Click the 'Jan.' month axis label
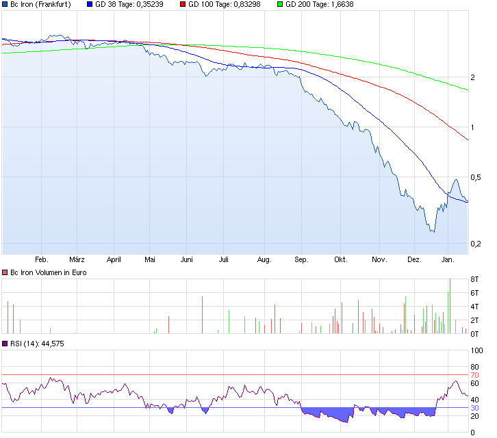Screen dimensions: 497x438 [x=448, y=259]
